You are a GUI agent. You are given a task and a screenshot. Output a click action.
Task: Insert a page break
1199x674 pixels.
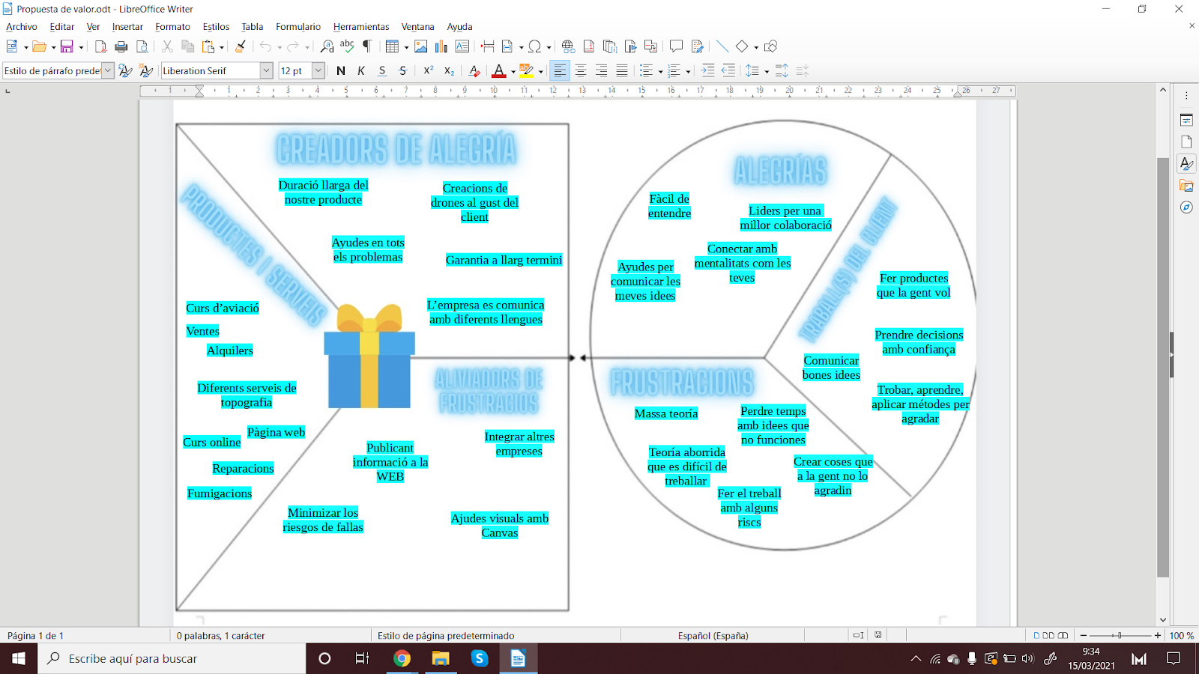(x=488, y=46)
